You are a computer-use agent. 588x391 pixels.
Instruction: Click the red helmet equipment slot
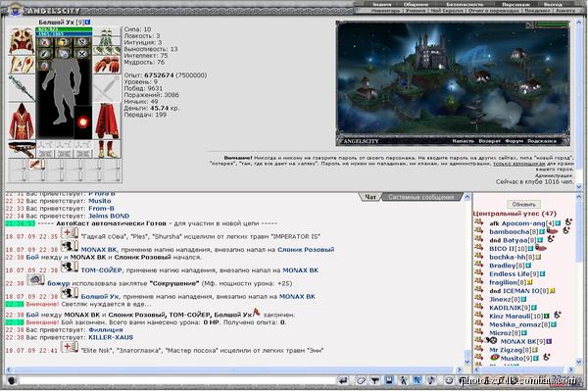[22, 41]
